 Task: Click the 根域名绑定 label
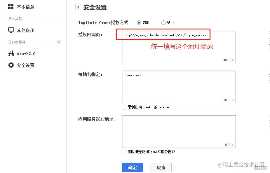90,74
